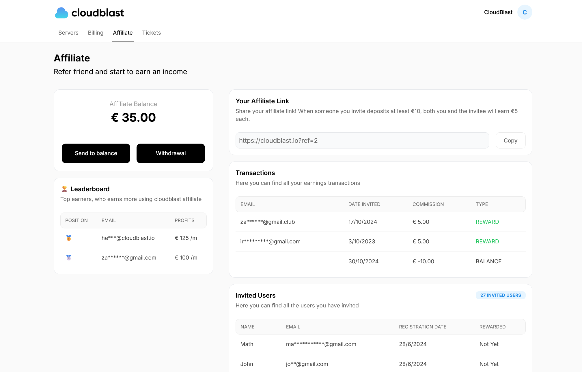Screen dimensions: 582x372
Task: Click the cloudblast wordmark text
Action: click(98, 13)
